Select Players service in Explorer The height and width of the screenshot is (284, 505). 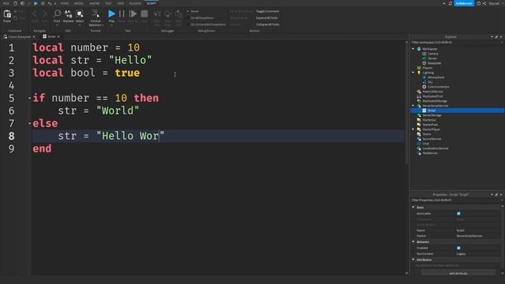click(x=428, y=68)
